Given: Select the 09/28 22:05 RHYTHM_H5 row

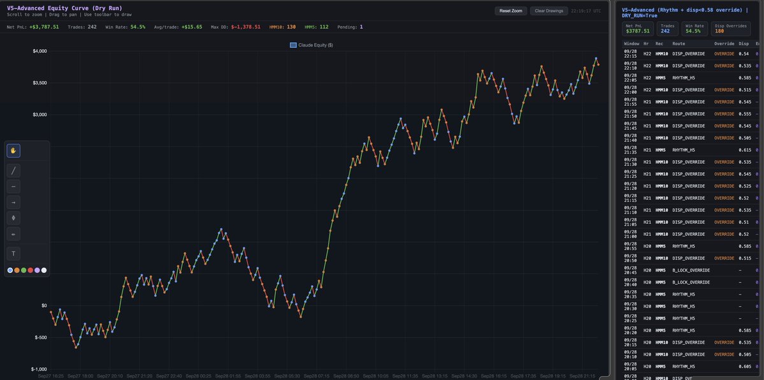Looking at the screenshot, I should [x=691, y=78].
